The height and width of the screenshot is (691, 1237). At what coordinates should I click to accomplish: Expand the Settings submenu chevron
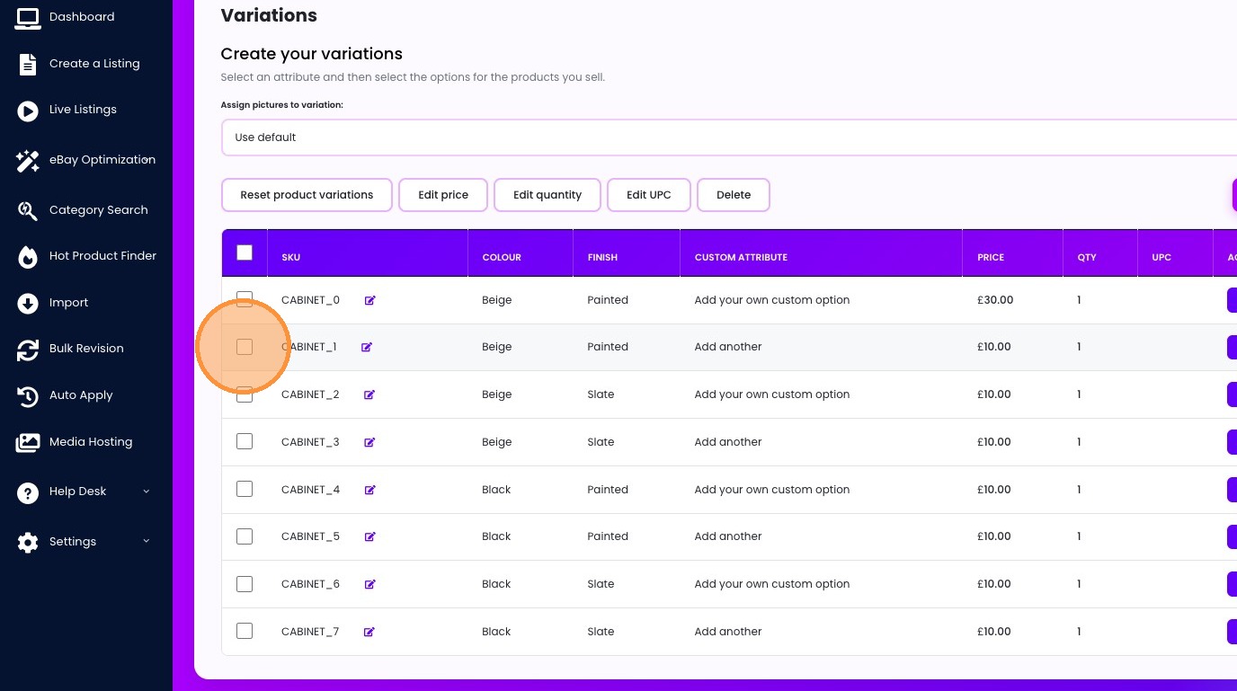coord(147,541)
